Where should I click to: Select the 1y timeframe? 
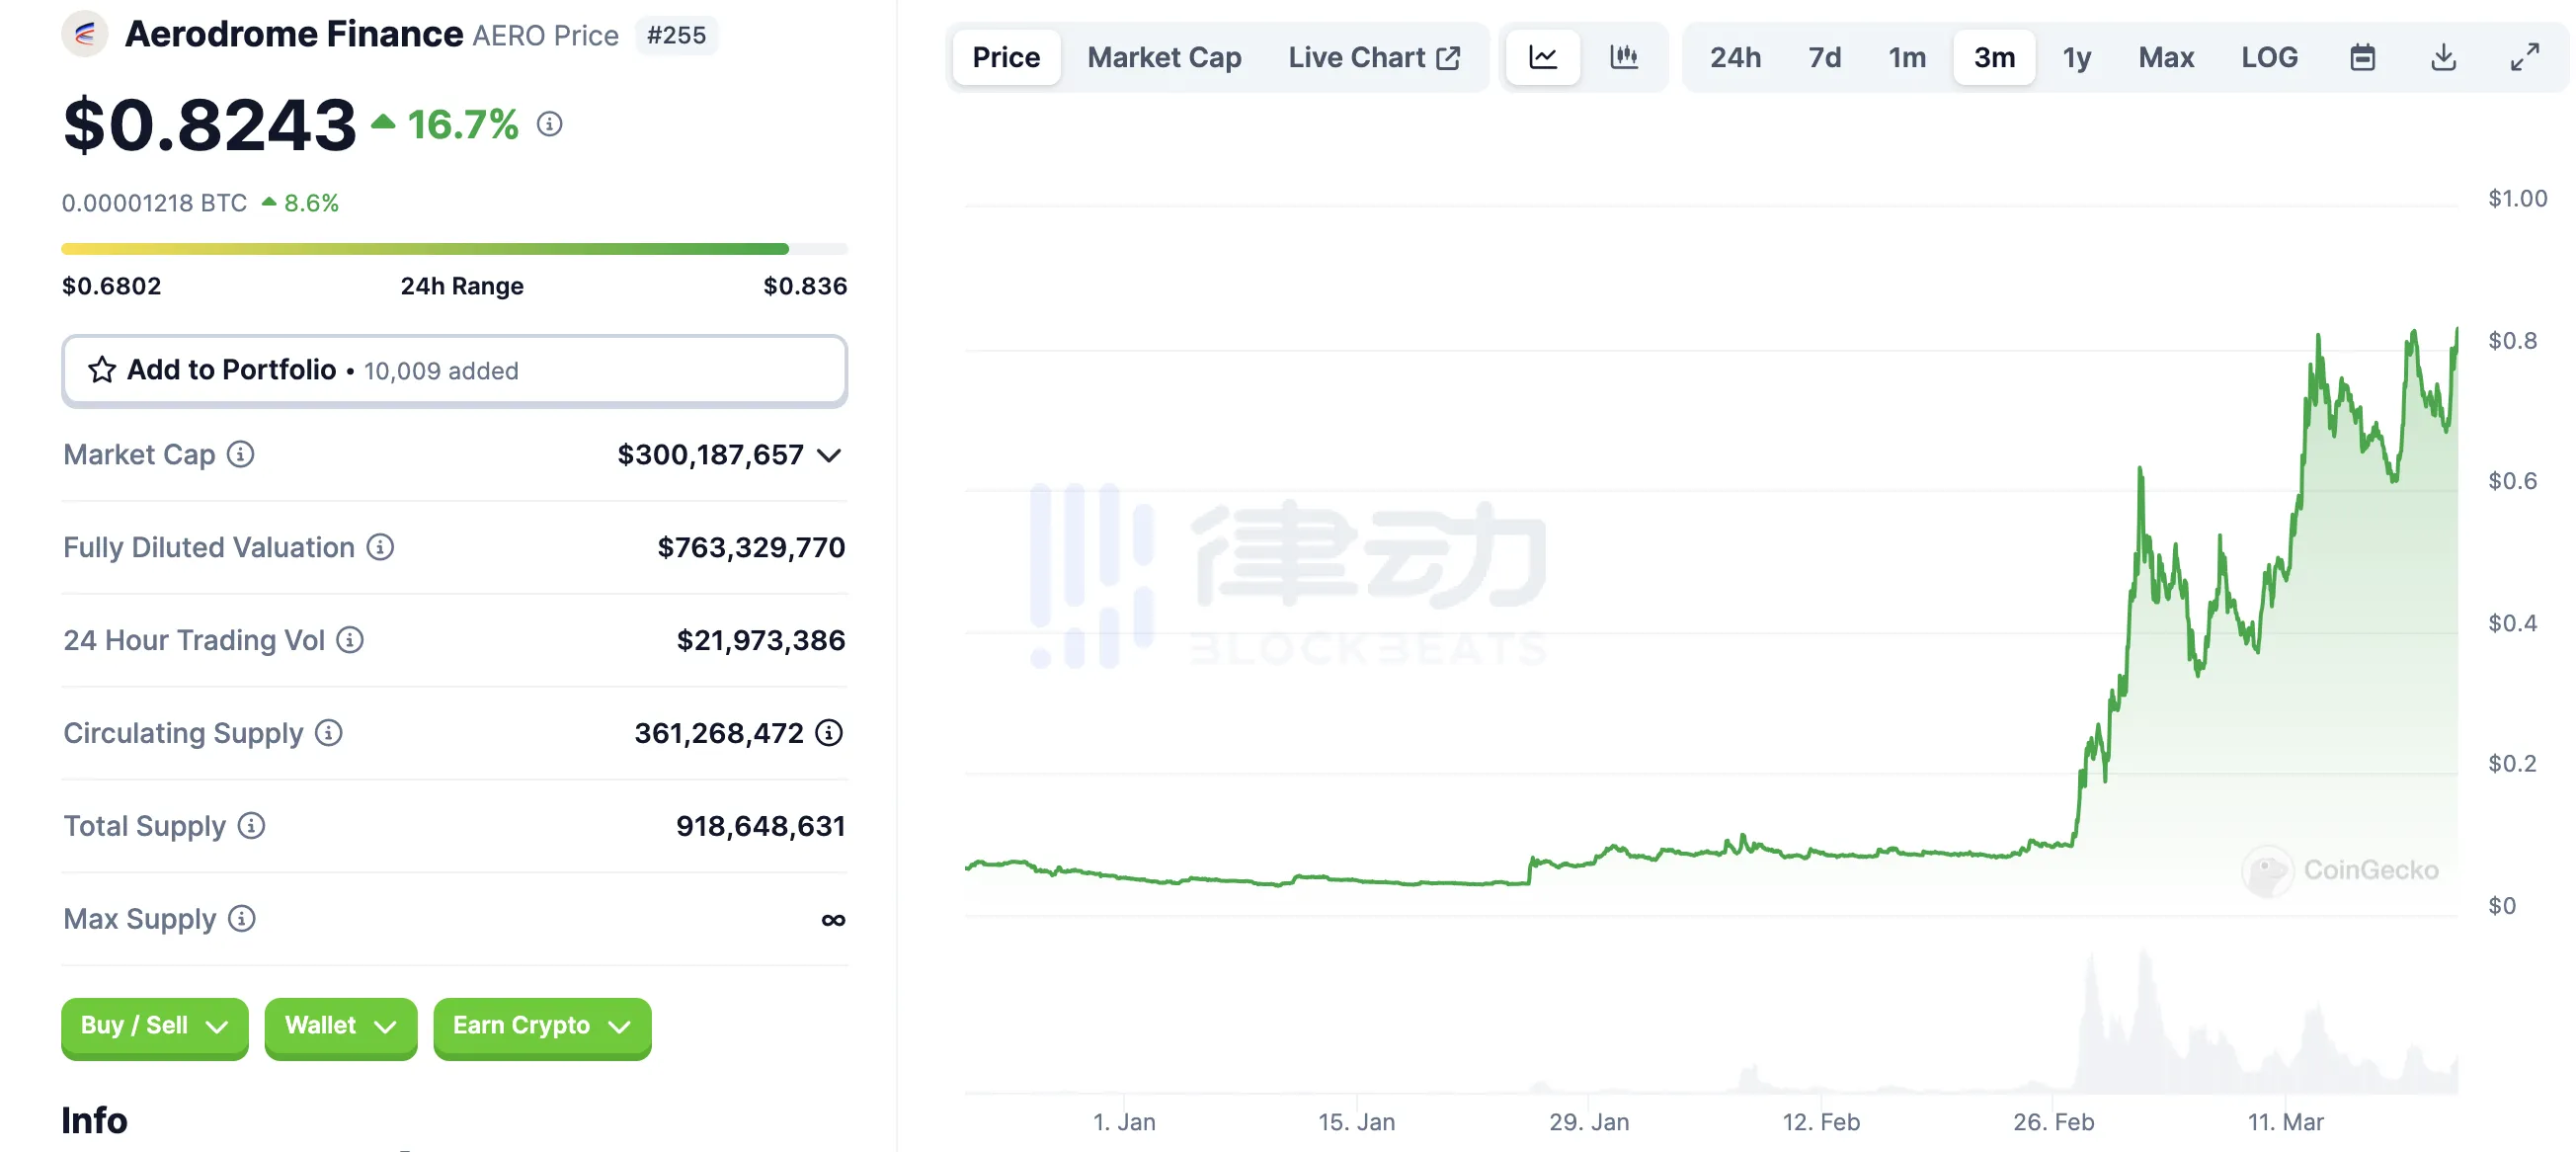coord(2077,57)
